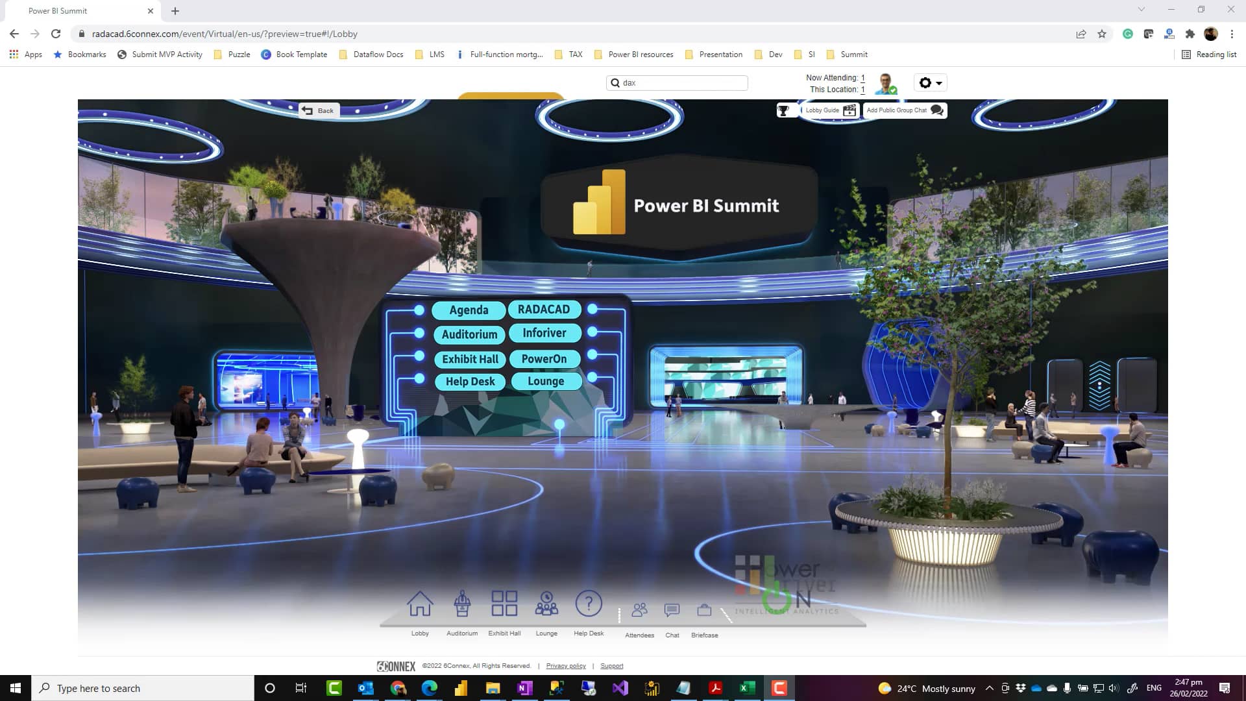The image size is (1246, 701).
Task: Close the Power BI Summit tab
Action: tap(151, 10)
